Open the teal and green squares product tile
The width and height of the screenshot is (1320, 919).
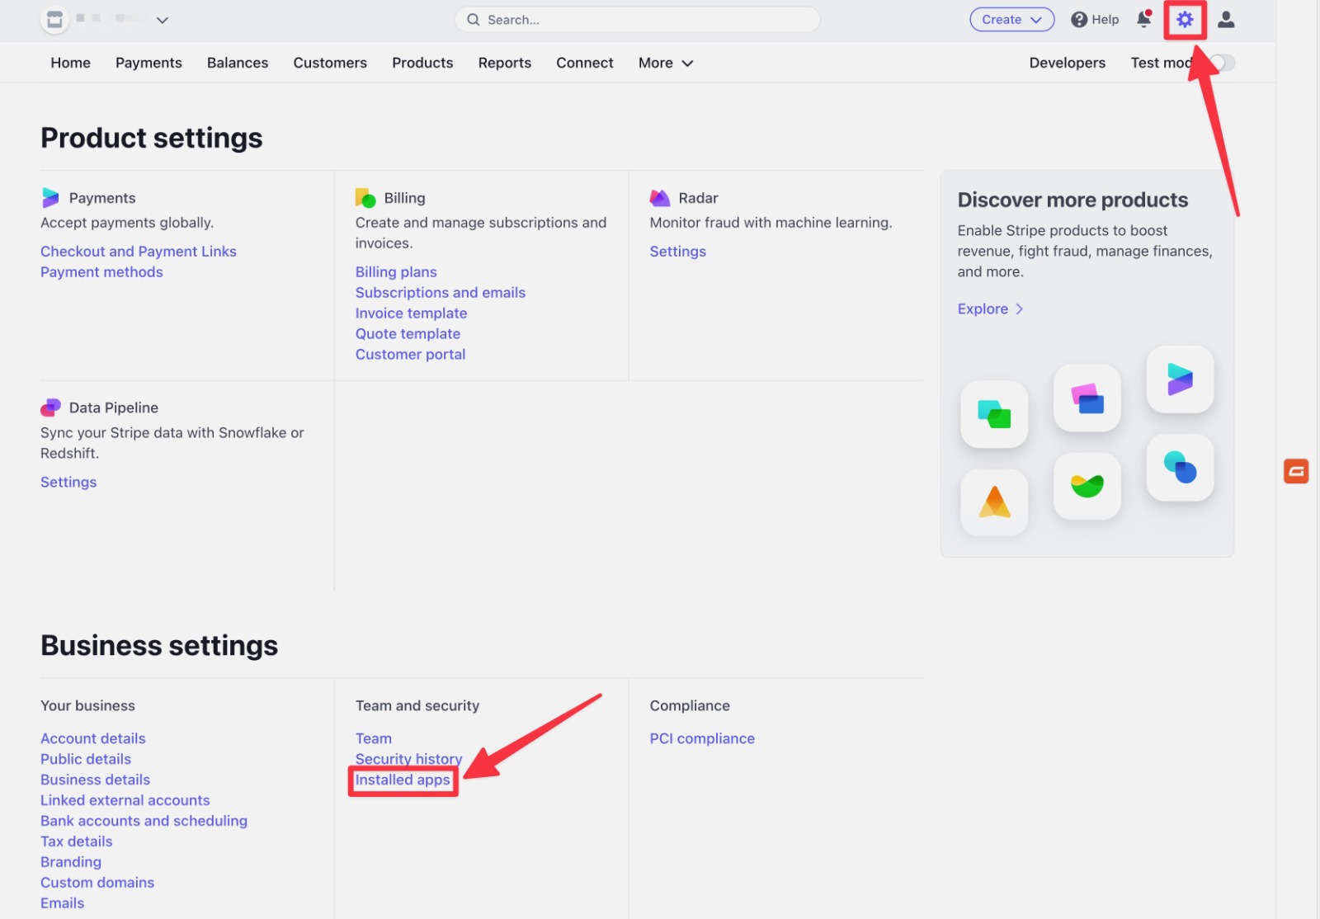994,414
